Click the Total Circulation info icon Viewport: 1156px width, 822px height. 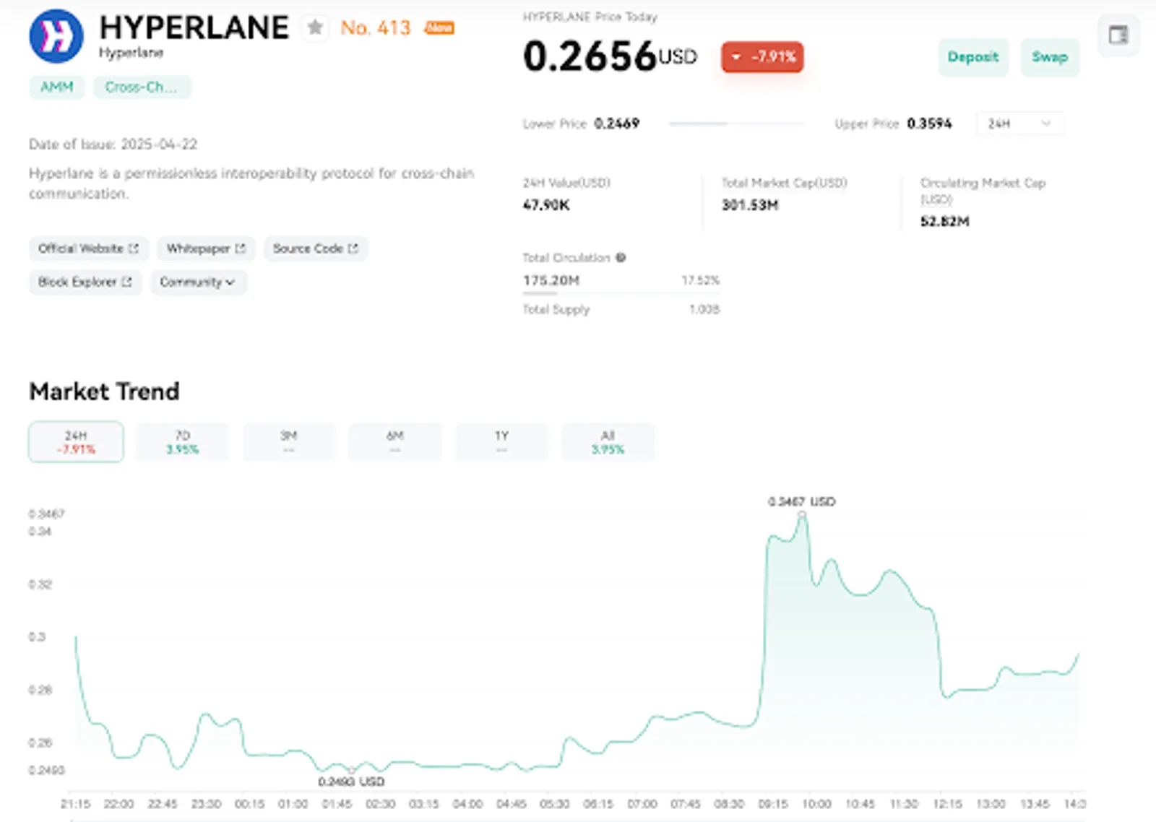pyautogui.click(x=621, y=257)
